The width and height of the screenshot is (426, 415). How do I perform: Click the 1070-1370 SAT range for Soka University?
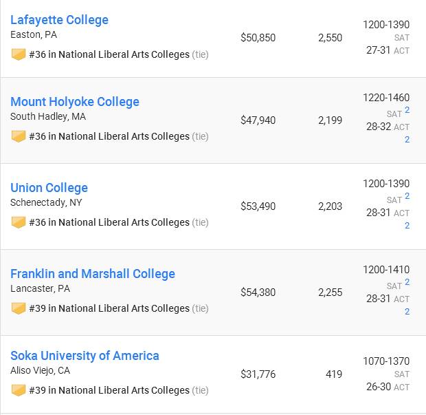click(386, 361)
